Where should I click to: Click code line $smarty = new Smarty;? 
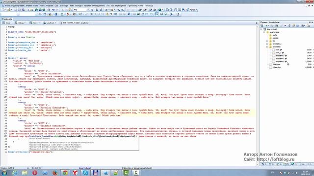(x=22, y=37)
